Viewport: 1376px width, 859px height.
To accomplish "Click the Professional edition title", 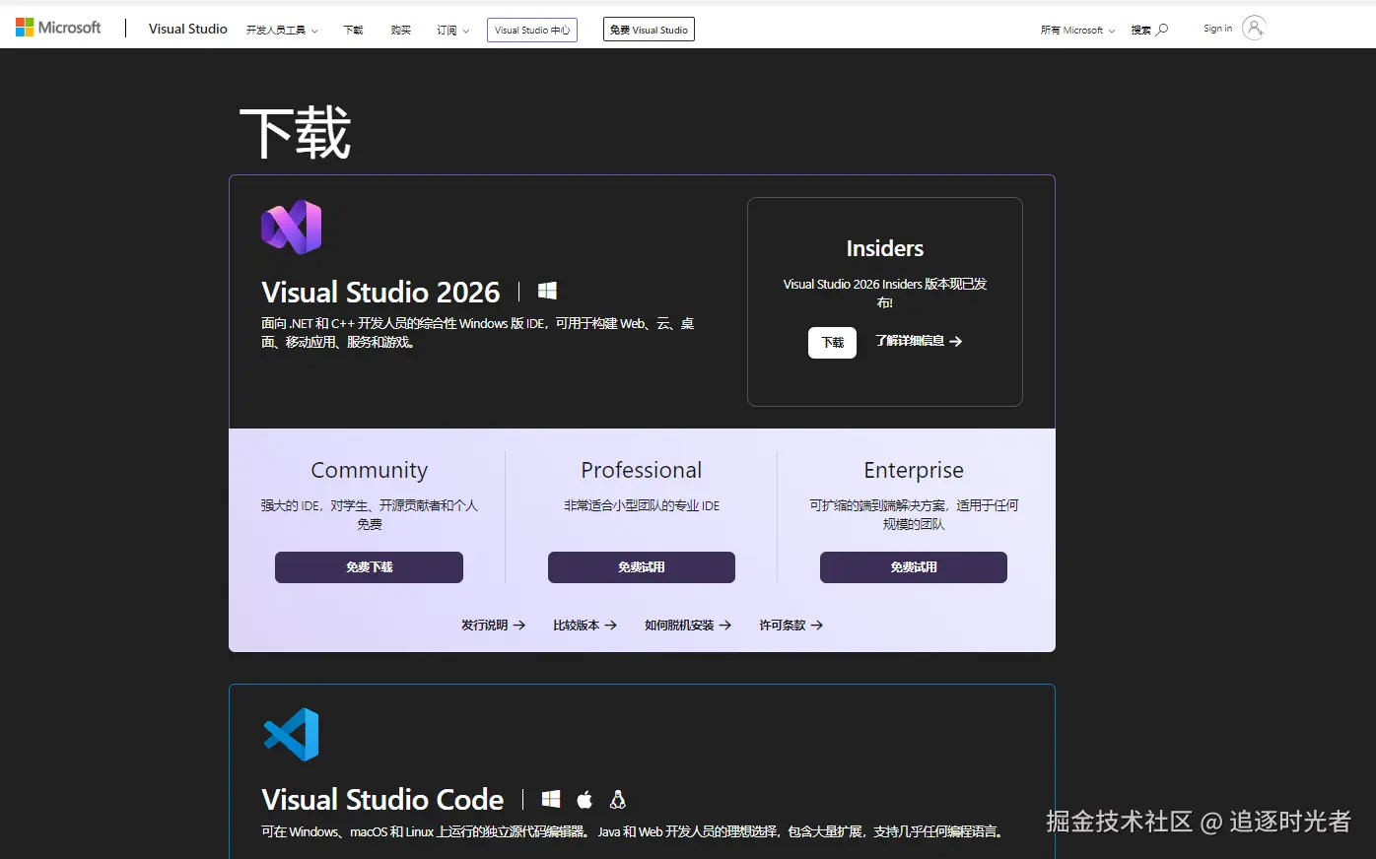I will 642,470.
